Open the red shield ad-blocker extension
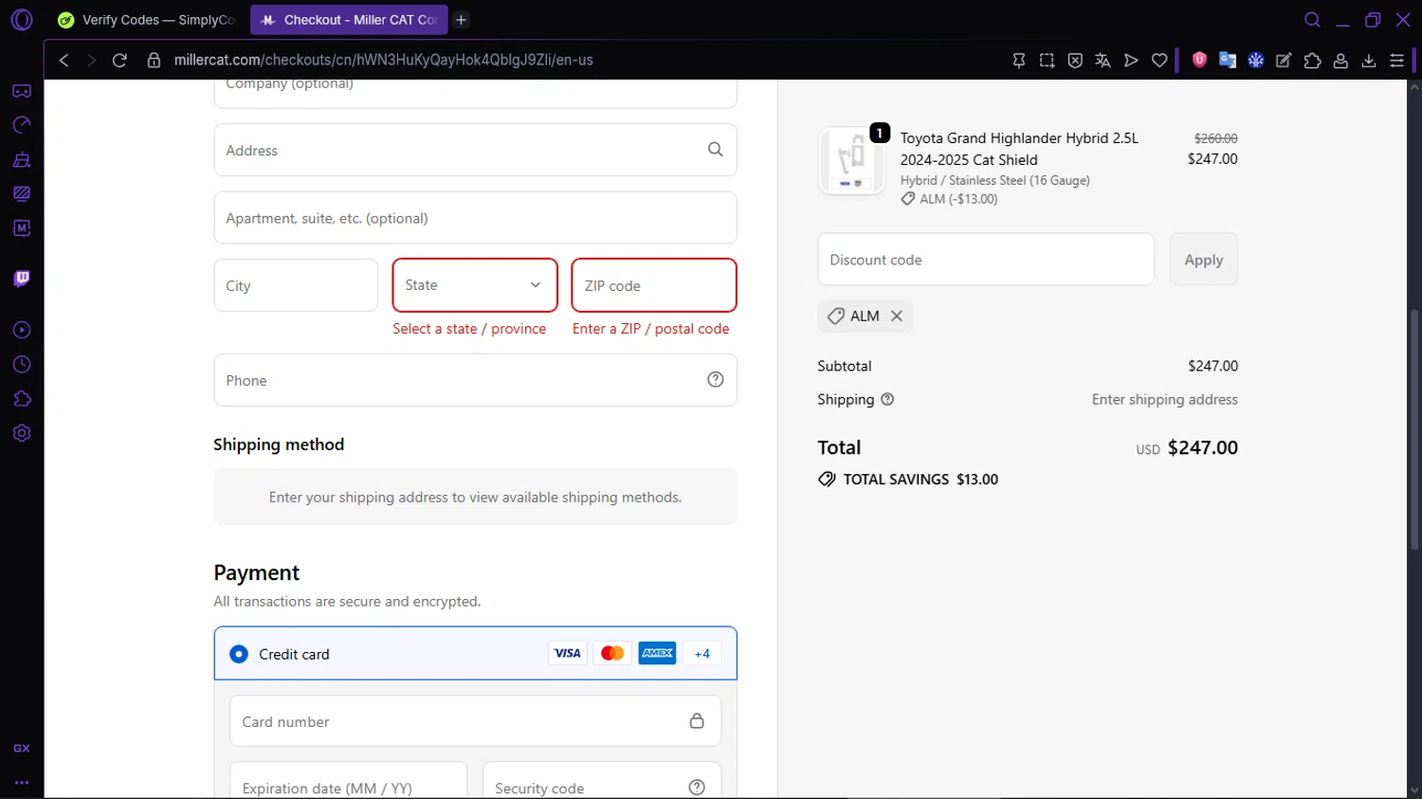Screen dimensions: 1422x799 point(1199,60)
